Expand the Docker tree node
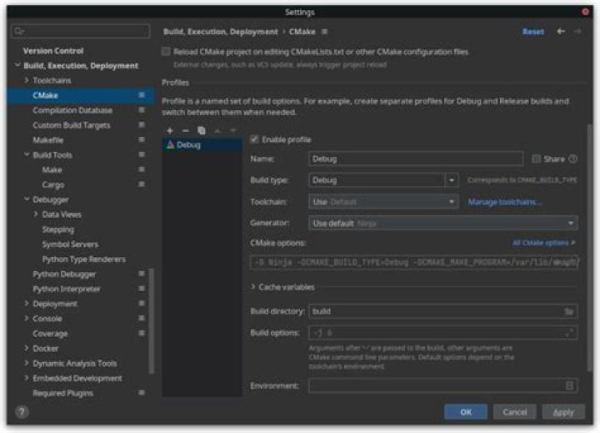Image resolution: width=600 pixels, height=433 pixels. (x=27, y=348)
